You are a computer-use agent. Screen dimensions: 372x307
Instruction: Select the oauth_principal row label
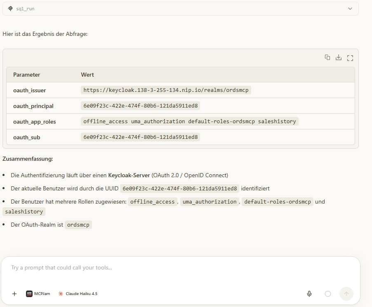(x=33, y=106)
